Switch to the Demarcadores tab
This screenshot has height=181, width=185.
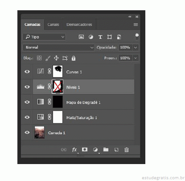tap(79, 25)
